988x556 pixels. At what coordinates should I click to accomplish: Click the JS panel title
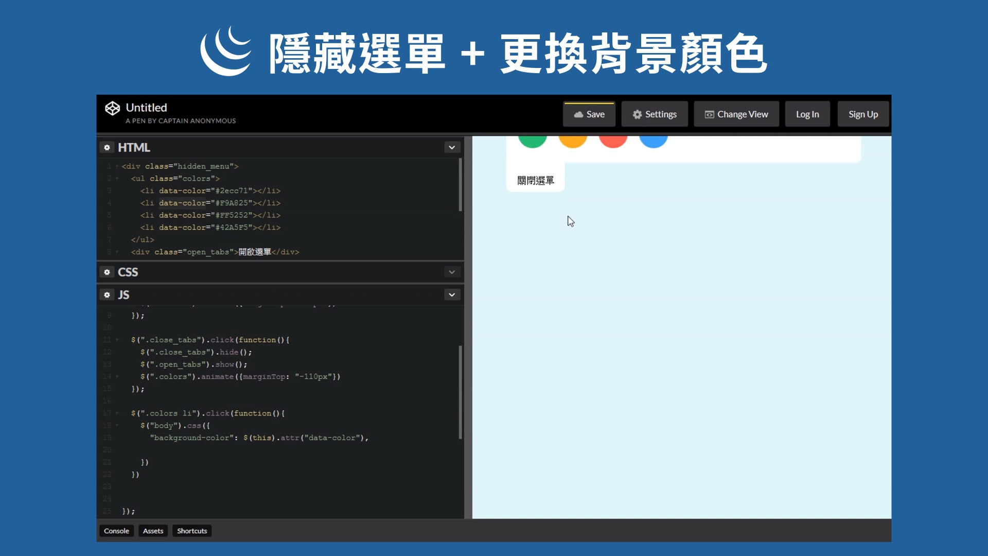[123, 294]
